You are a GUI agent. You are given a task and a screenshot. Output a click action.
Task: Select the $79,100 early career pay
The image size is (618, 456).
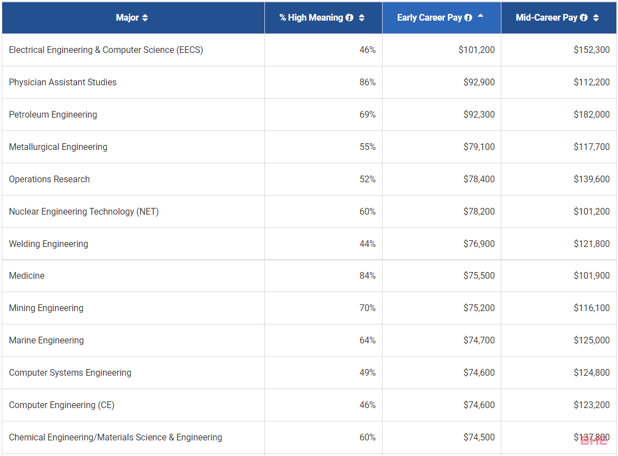tap(479, 147)
